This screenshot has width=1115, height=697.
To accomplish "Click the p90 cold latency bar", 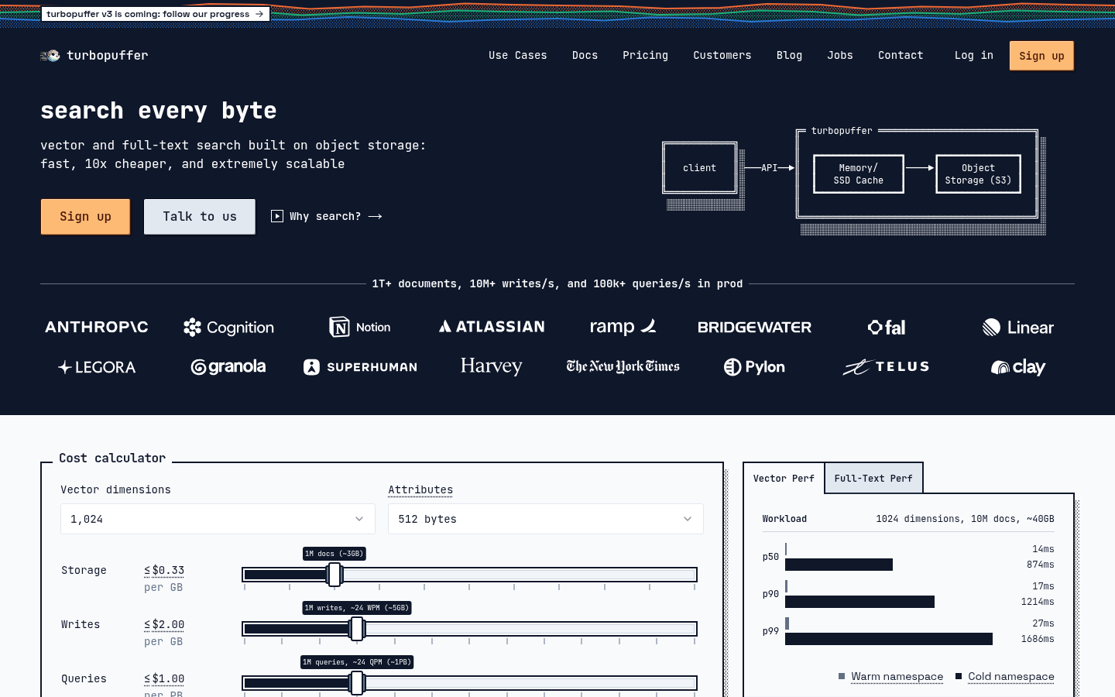I will [x=859, y=602].
